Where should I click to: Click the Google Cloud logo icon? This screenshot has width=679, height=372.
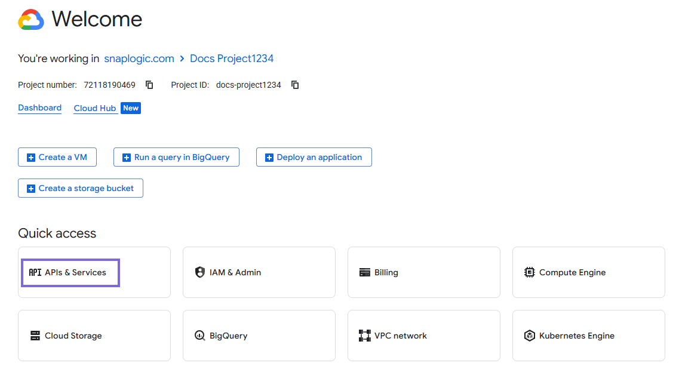click(x=31, y=20)
